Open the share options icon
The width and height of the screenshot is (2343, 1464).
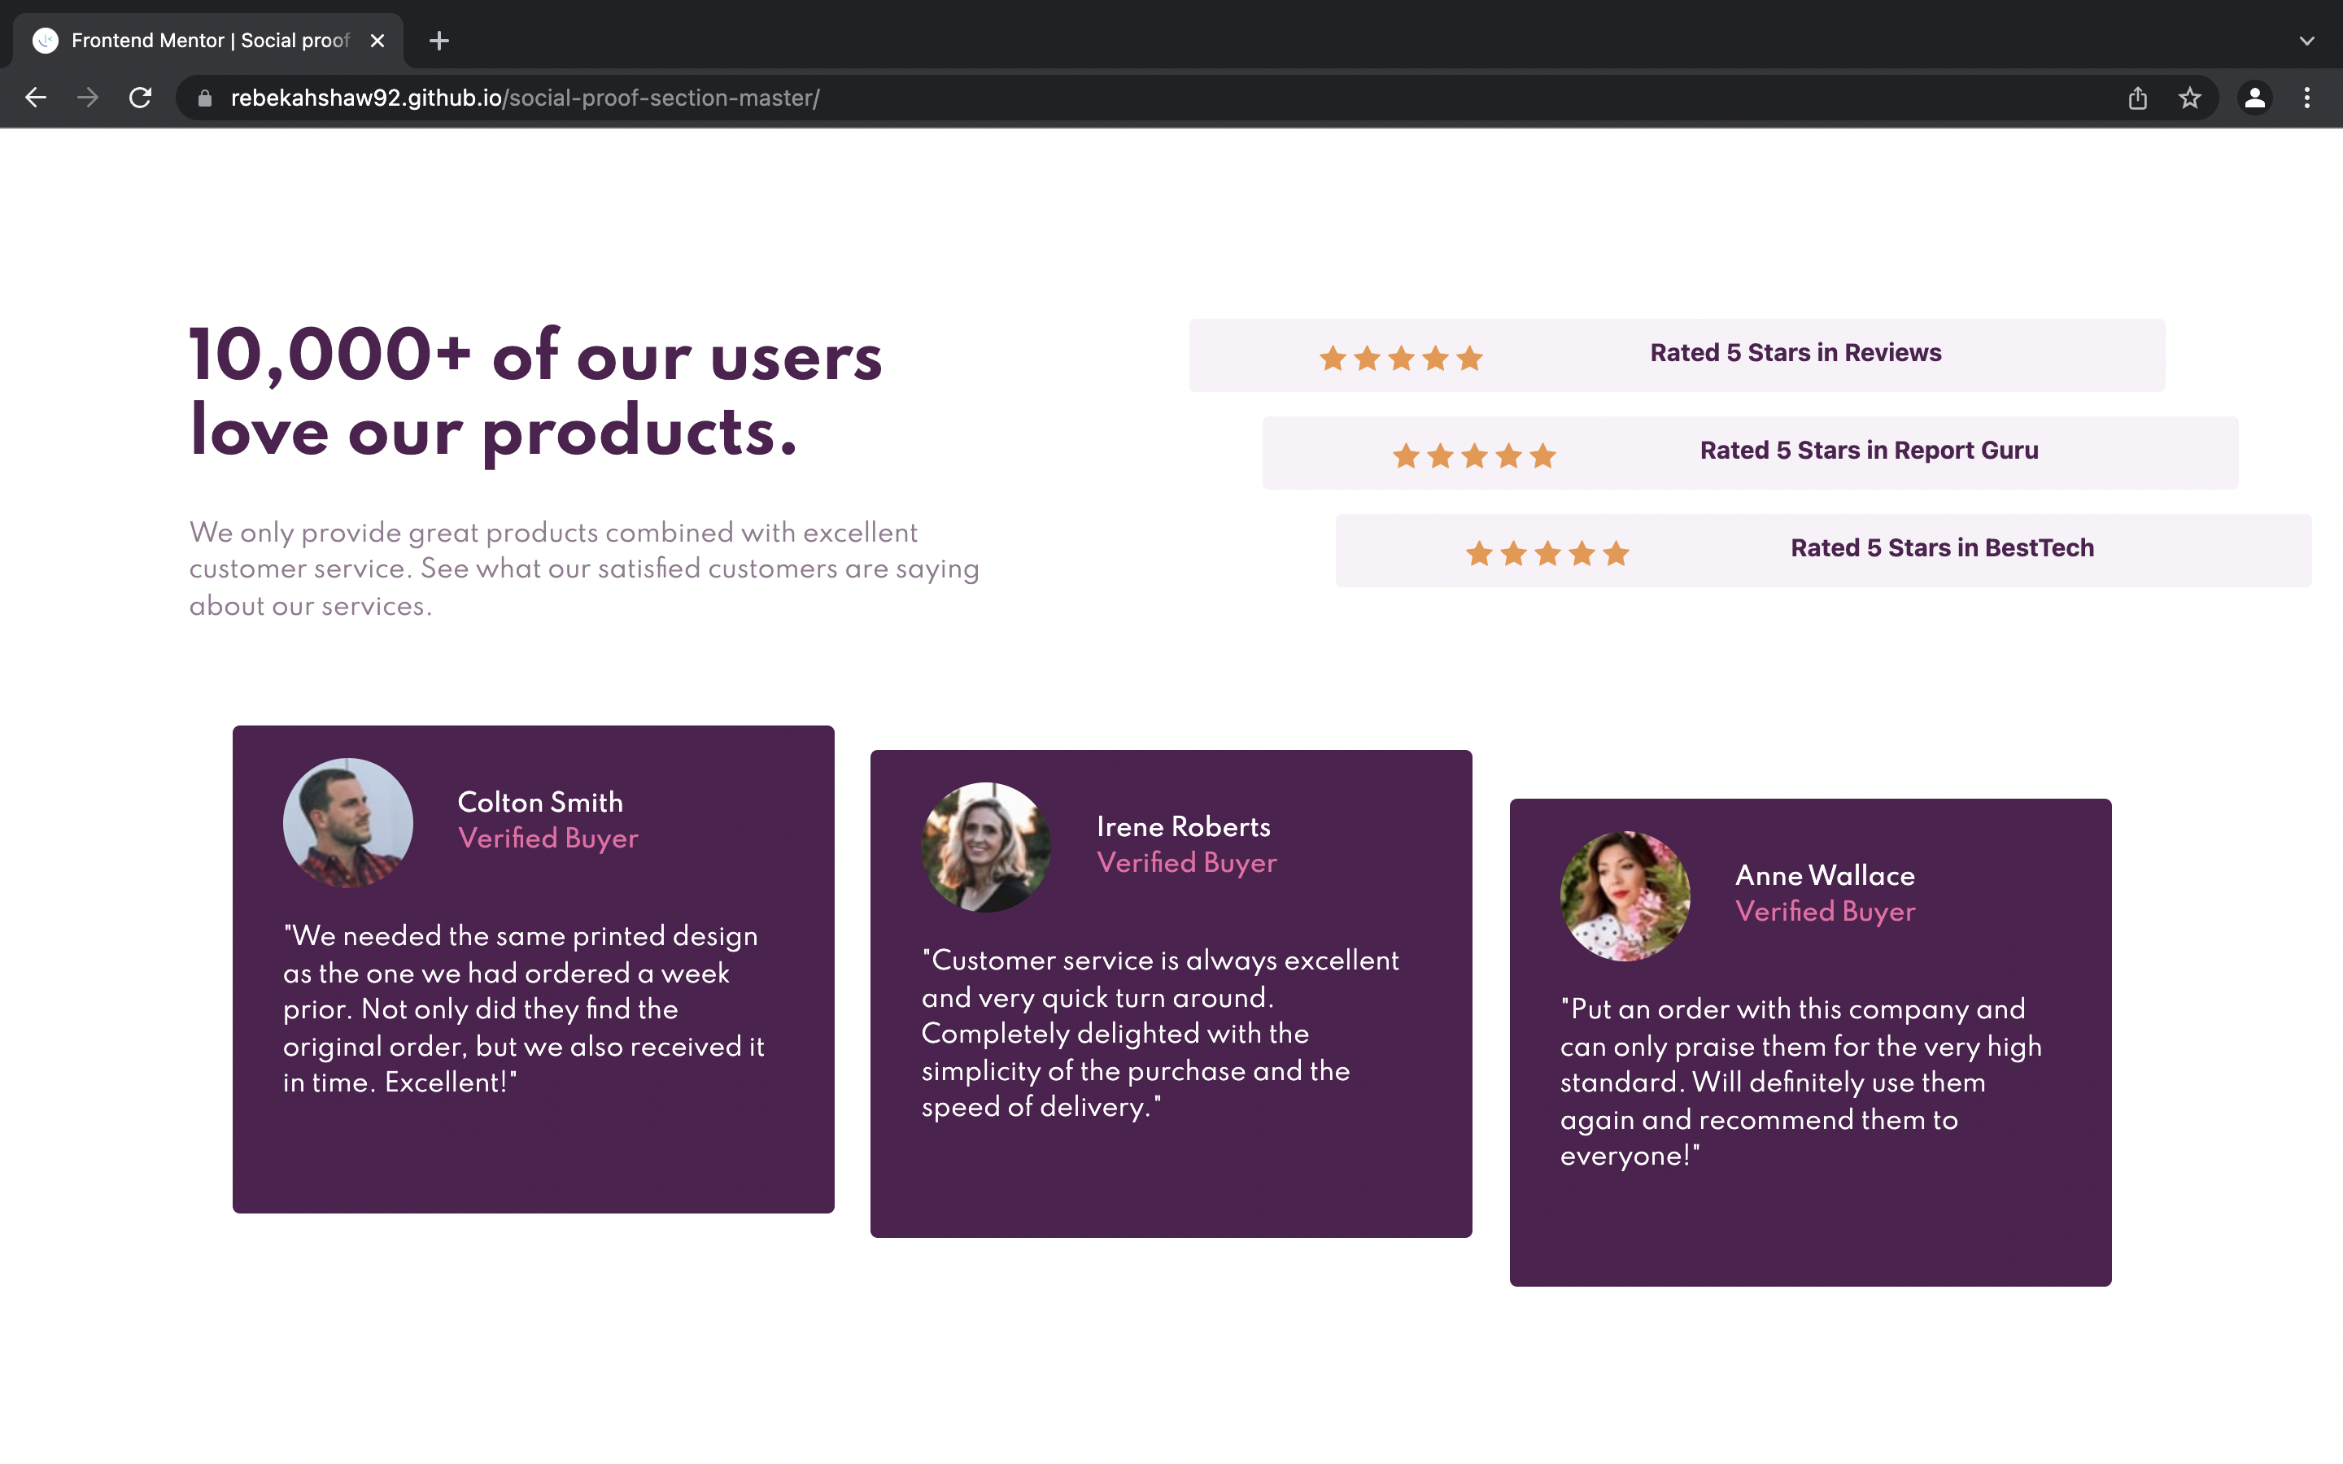[2137, 97]
